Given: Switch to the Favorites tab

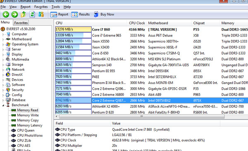Looking at the screenshot, I should (21, 23).
